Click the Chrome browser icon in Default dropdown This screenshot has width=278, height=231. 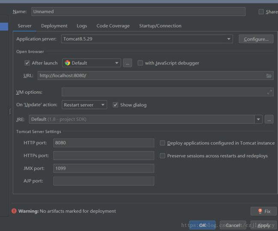[x=68, y=63]
